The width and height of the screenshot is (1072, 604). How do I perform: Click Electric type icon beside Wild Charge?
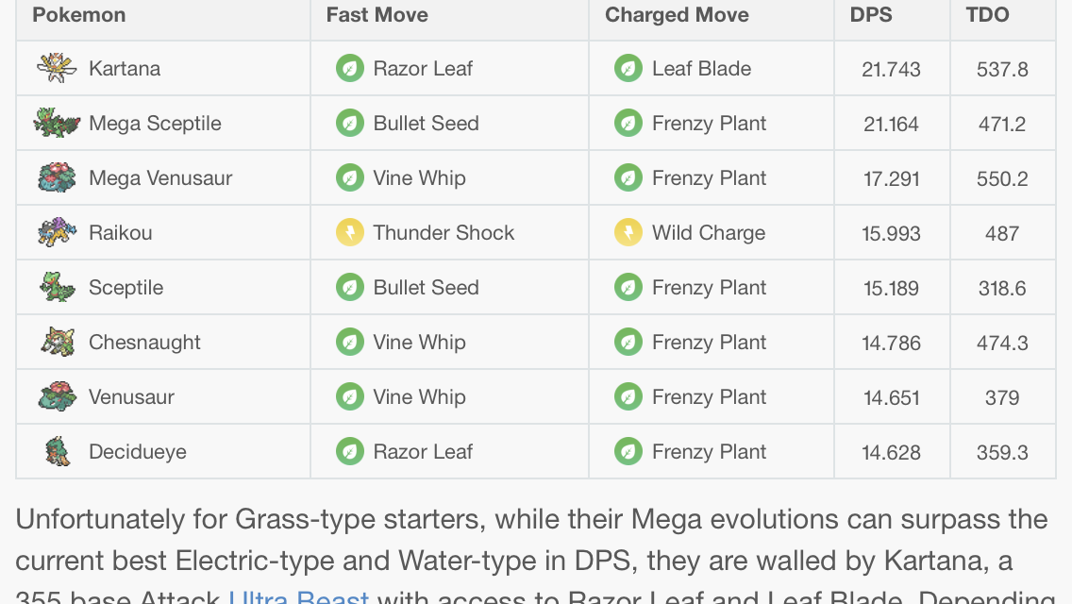(628, 232)
